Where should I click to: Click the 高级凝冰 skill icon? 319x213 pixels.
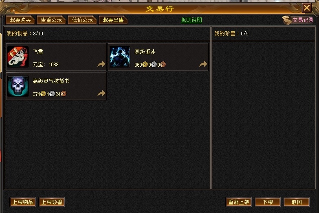tap(120, 57)
